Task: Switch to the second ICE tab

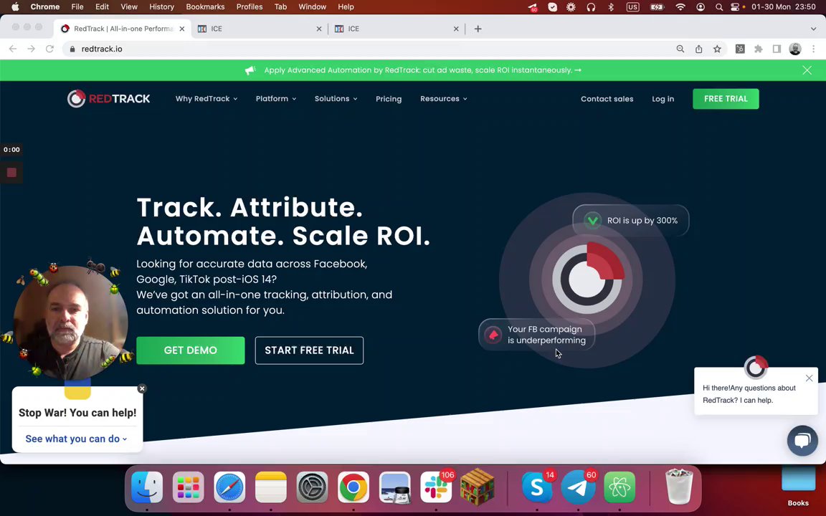Action: [258, 29]
